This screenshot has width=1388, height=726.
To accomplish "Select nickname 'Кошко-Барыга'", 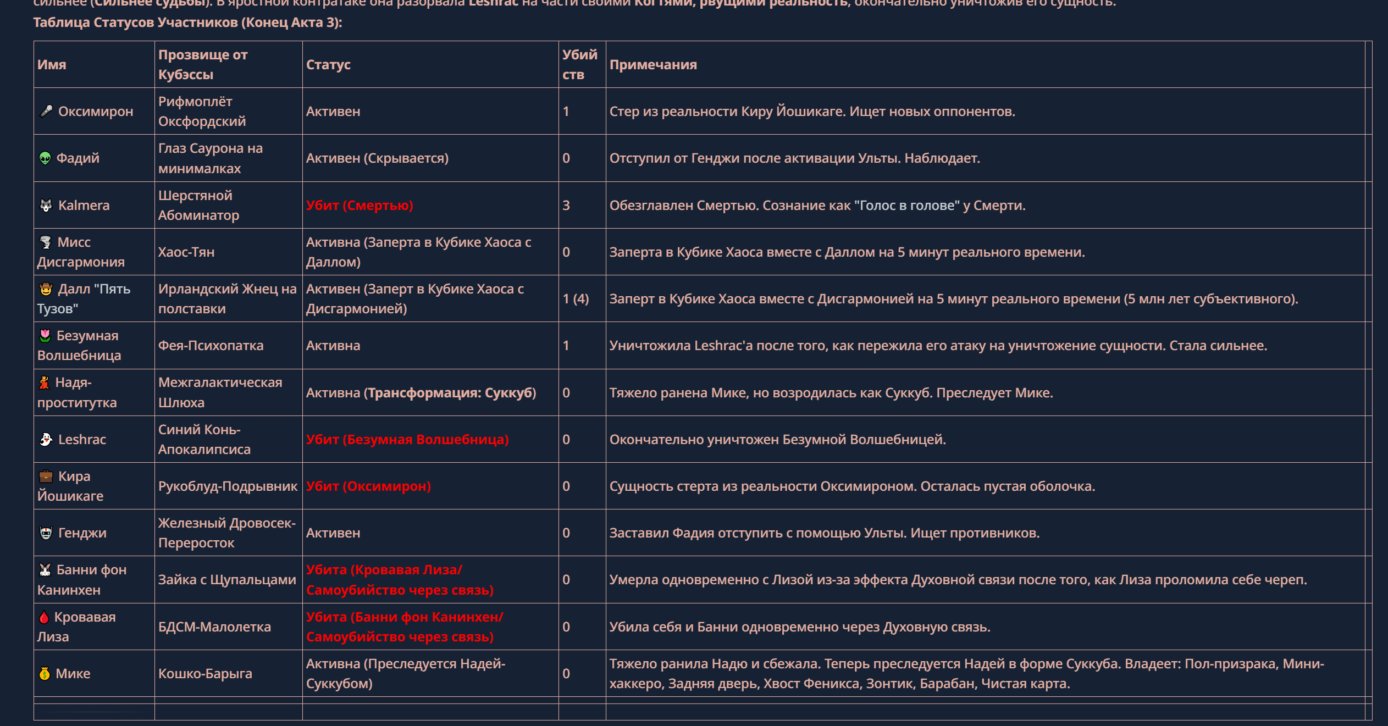I will coord(206,674).
